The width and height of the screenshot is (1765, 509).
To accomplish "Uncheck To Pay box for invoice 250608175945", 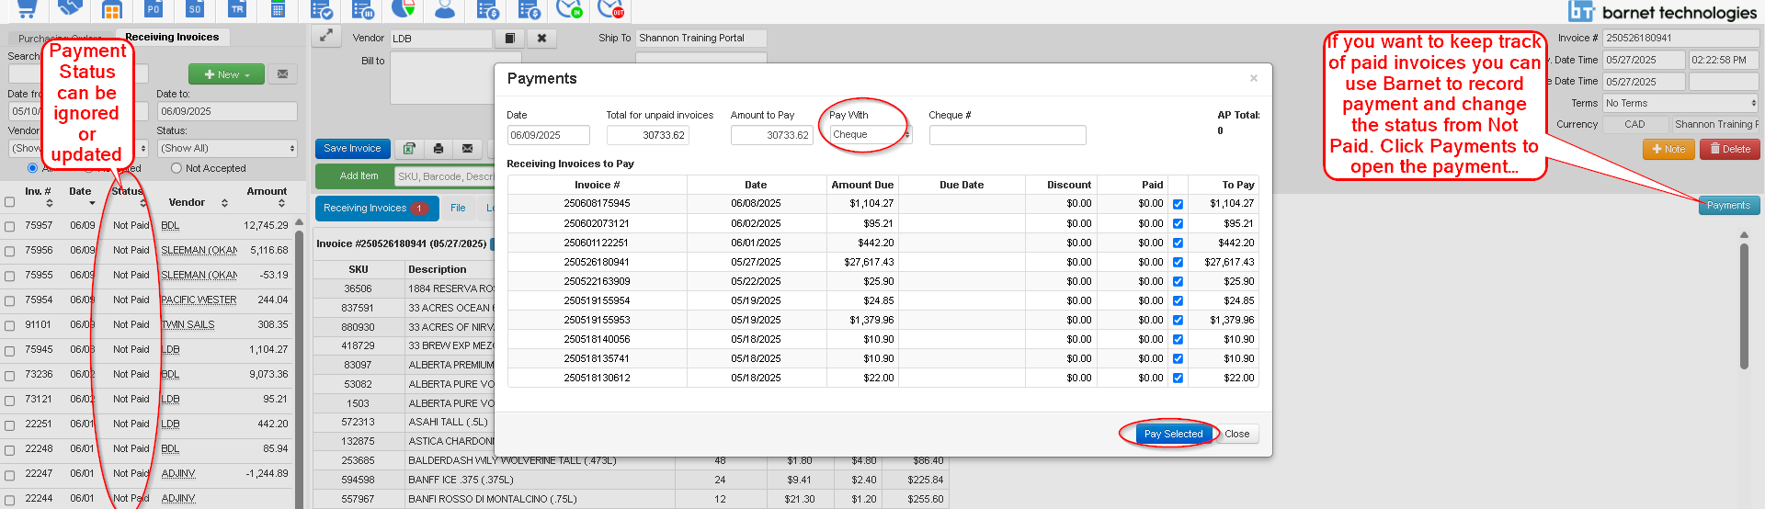I will pyautogui.click(x=1178, y=204).
